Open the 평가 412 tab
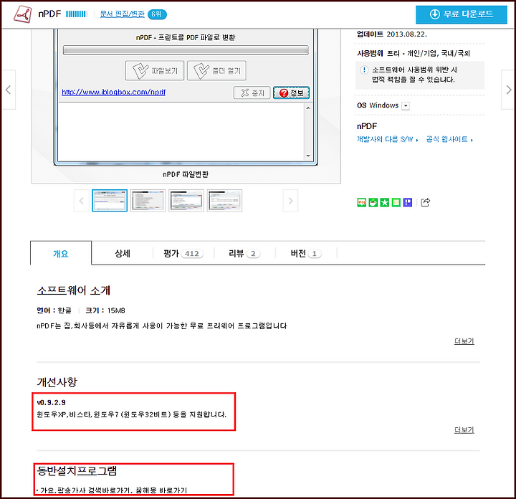516x499 pixels. 183,254
